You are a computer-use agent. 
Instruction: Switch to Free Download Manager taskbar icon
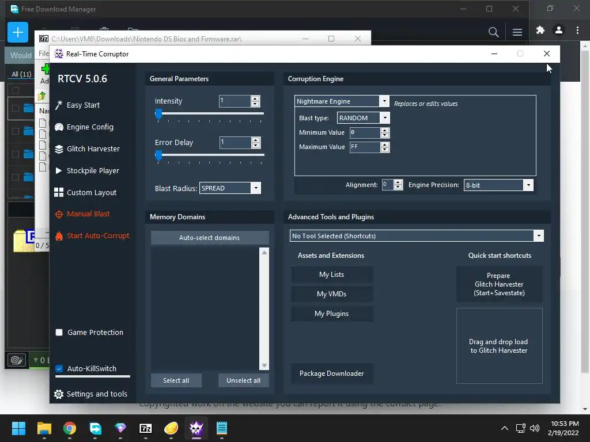(x=95, y=428)
